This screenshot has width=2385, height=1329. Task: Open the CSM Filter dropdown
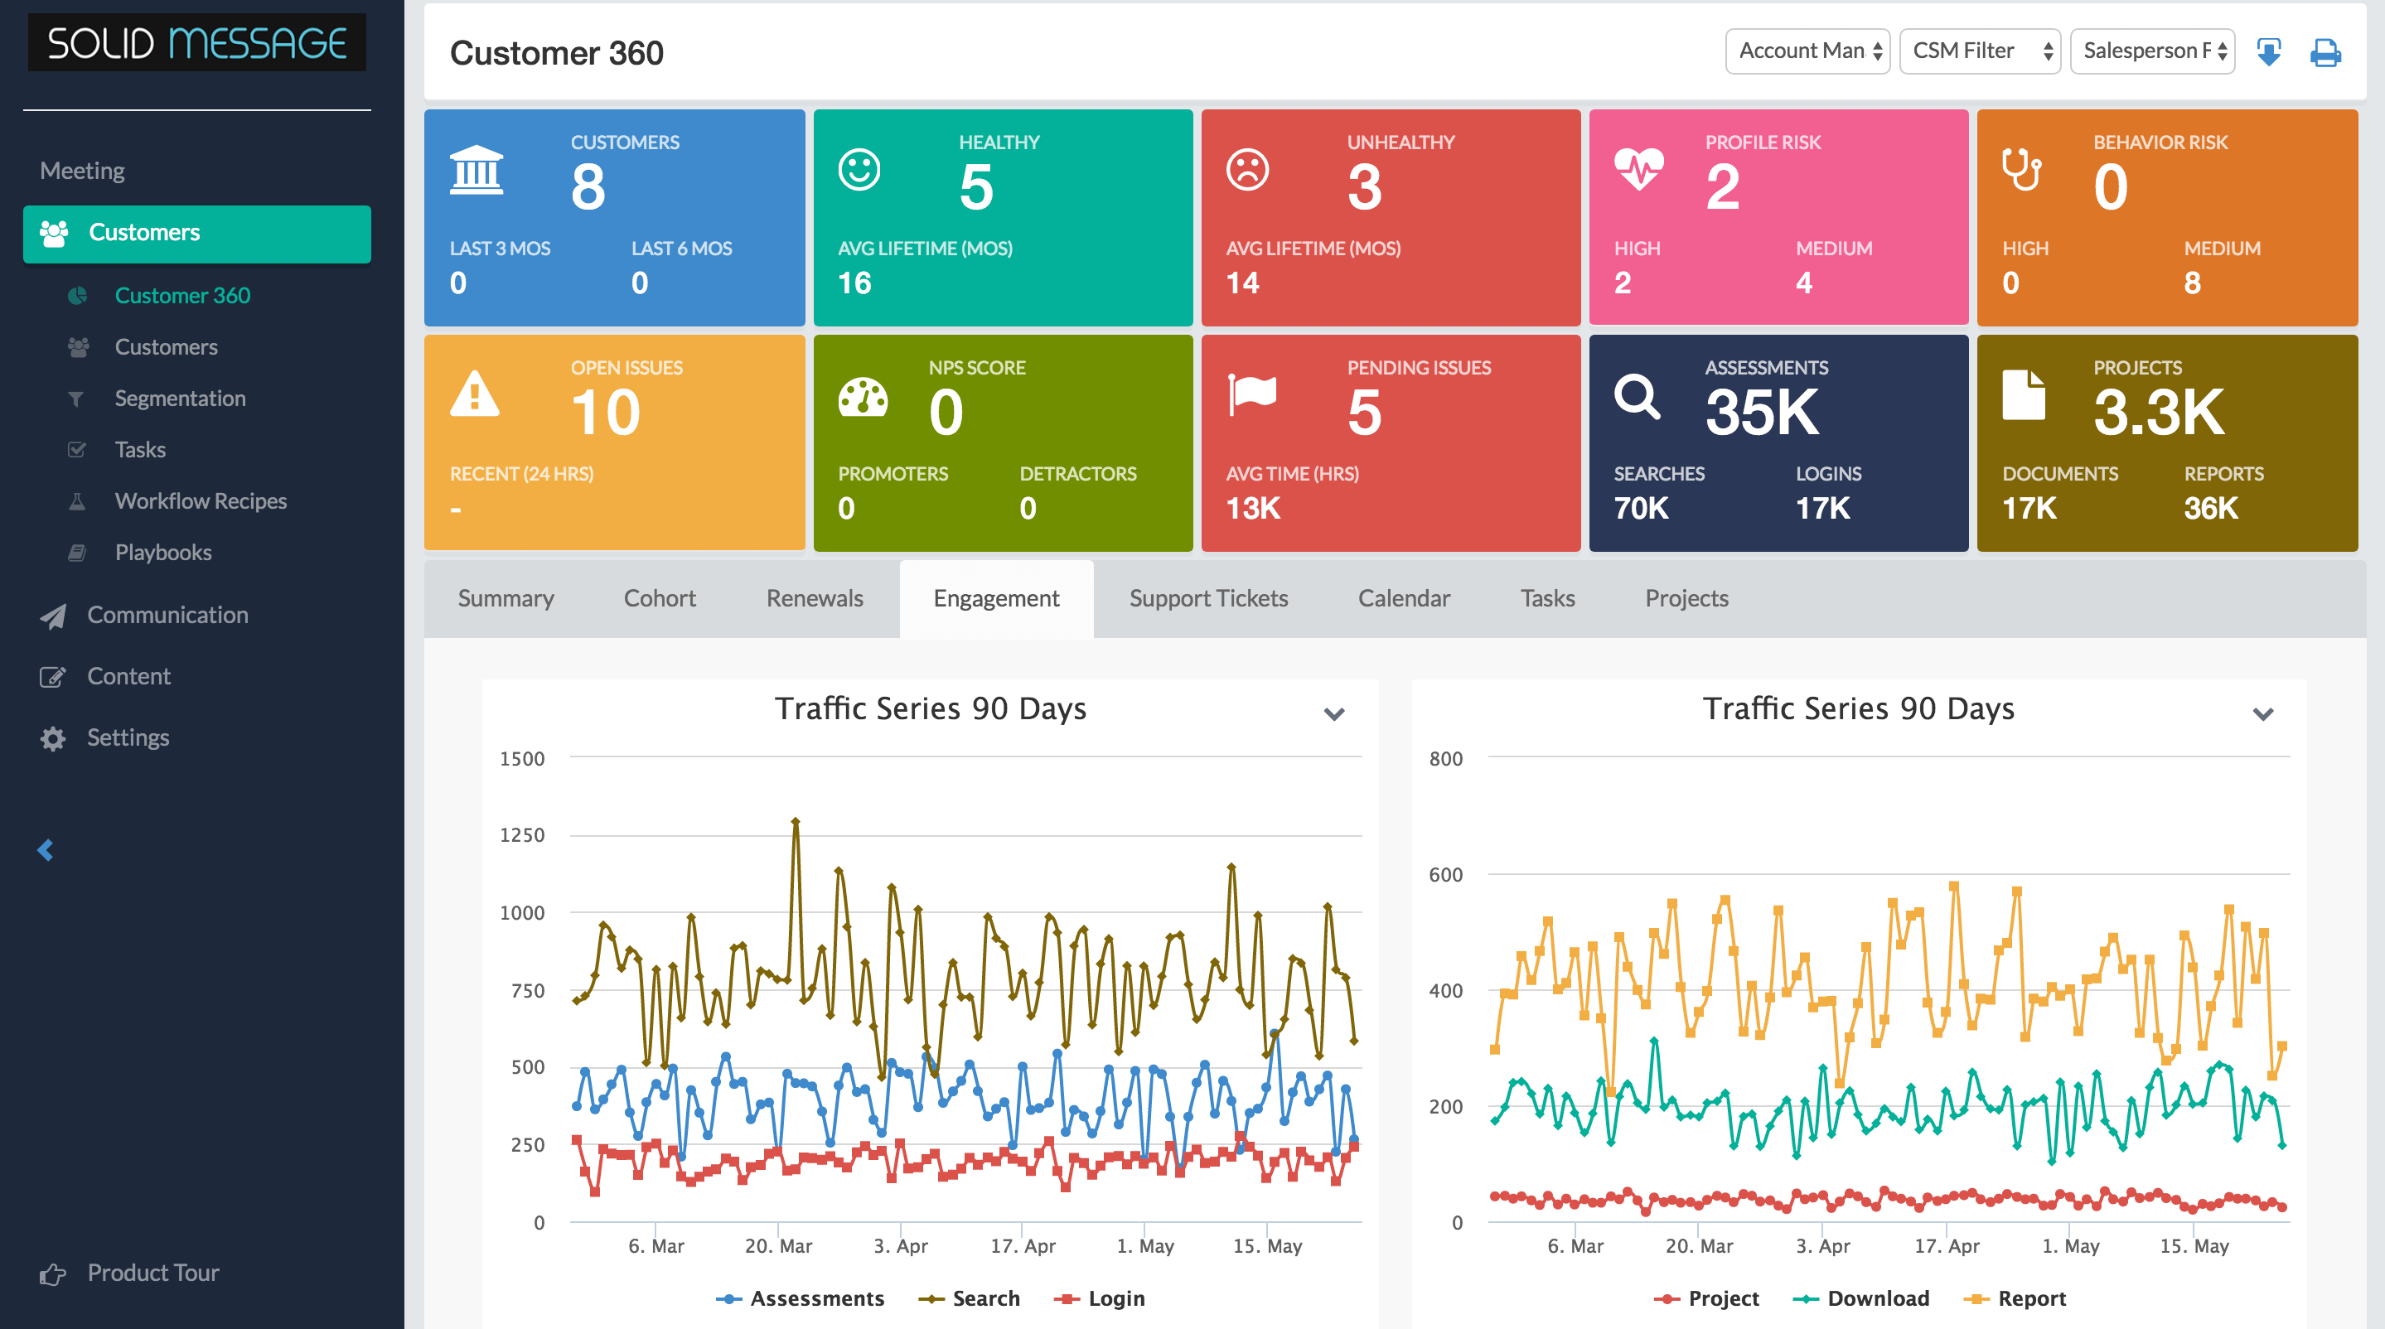(1979, 51)
